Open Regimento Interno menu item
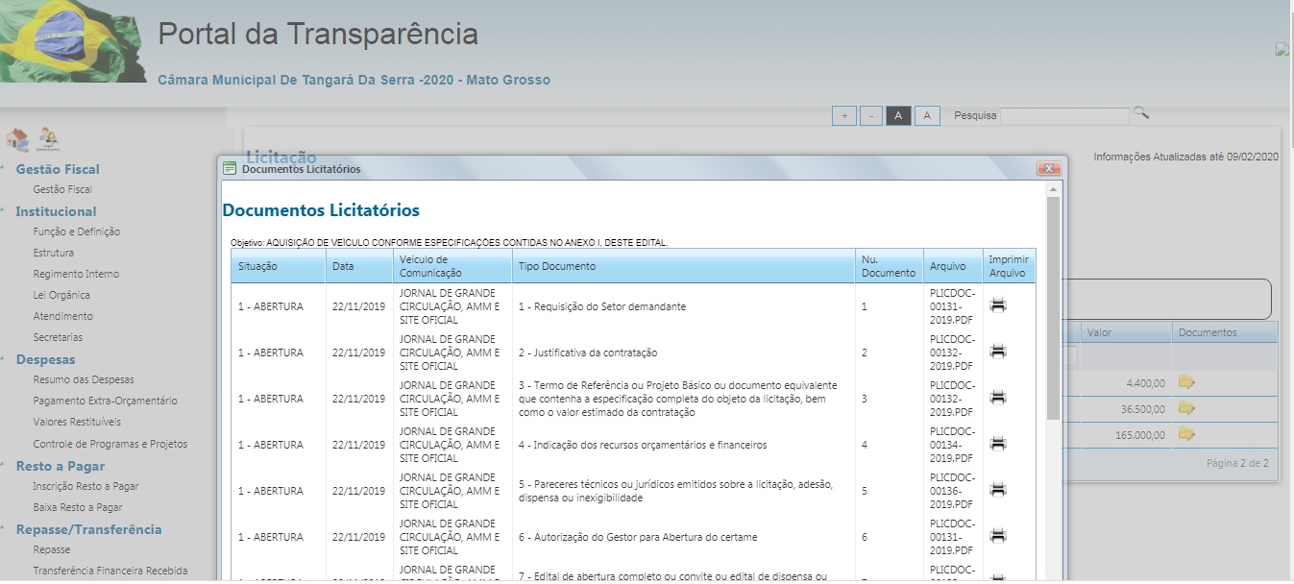Image resolution: width=1294 pixels, height=584 pixels. [x=76, y=274]
